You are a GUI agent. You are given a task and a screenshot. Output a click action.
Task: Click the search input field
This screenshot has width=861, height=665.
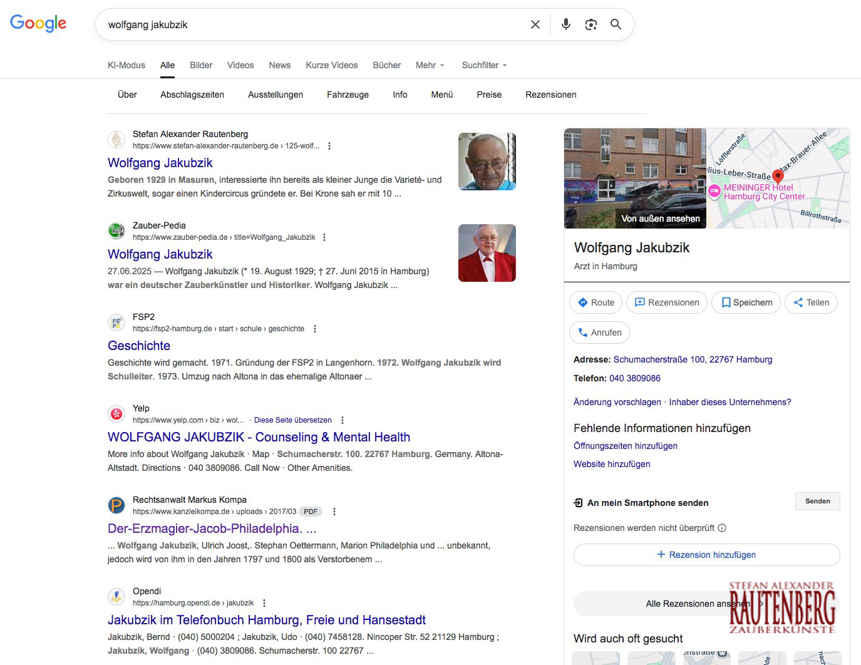coord(313,24)
